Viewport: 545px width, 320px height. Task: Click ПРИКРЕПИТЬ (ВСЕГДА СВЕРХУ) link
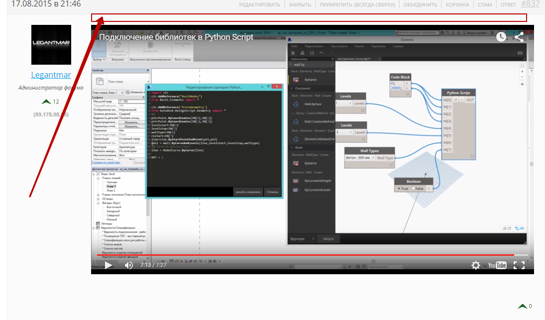(x=357, y=4)
